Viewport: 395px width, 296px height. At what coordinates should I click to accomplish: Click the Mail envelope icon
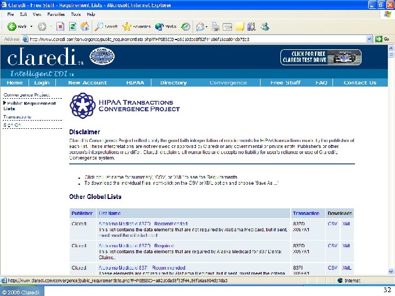pyautogui.click(x=200, y=26)
